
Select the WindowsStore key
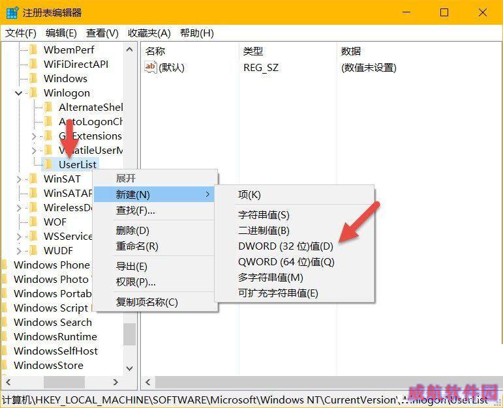(48, 366)
